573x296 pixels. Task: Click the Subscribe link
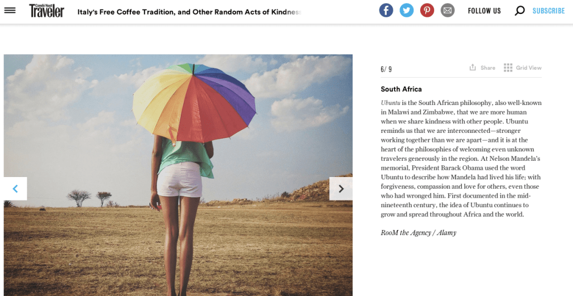pos(548,11)
